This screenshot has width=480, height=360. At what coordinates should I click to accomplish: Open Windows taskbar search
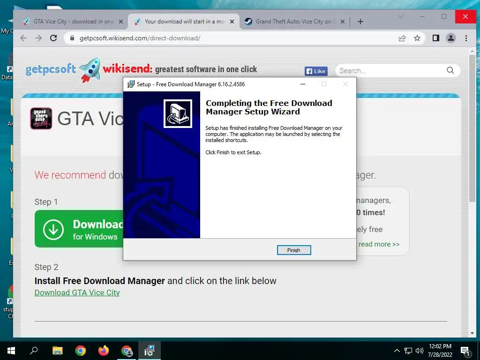click(34, 350)
